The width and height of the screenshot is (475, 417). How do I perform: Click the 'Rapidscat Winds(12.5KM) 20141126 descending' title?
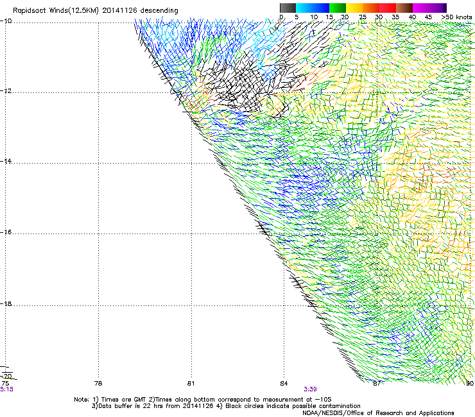96,11
